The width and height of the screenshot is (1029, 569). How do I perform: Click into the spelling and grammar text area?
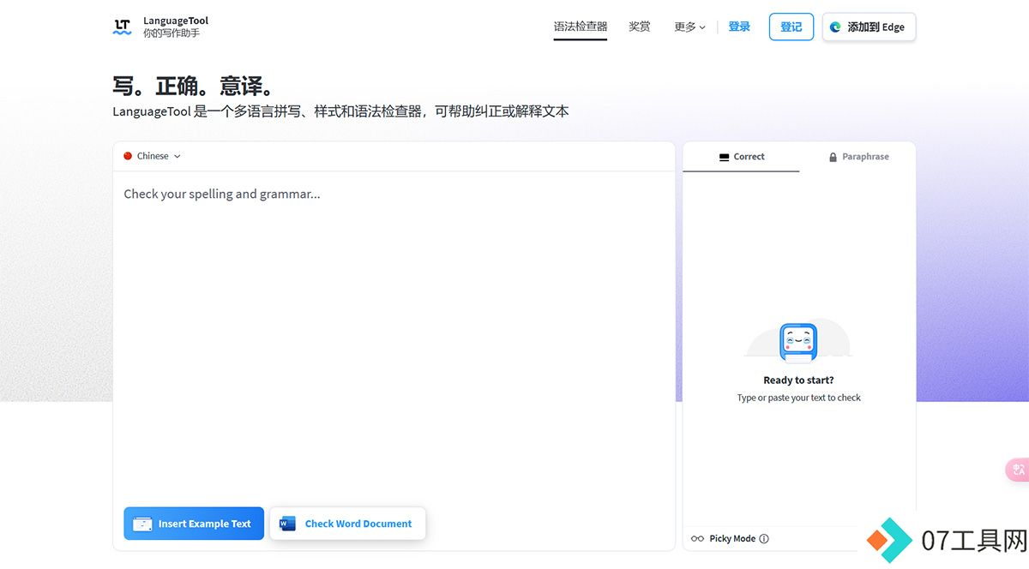point(394,334)
